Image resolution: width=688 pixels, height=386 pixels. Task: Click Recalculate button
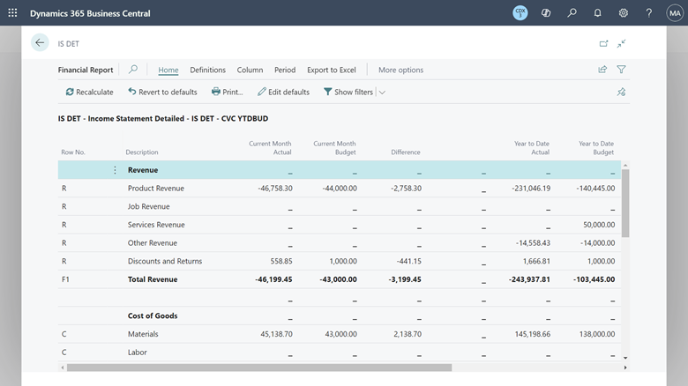coord(89,93)
